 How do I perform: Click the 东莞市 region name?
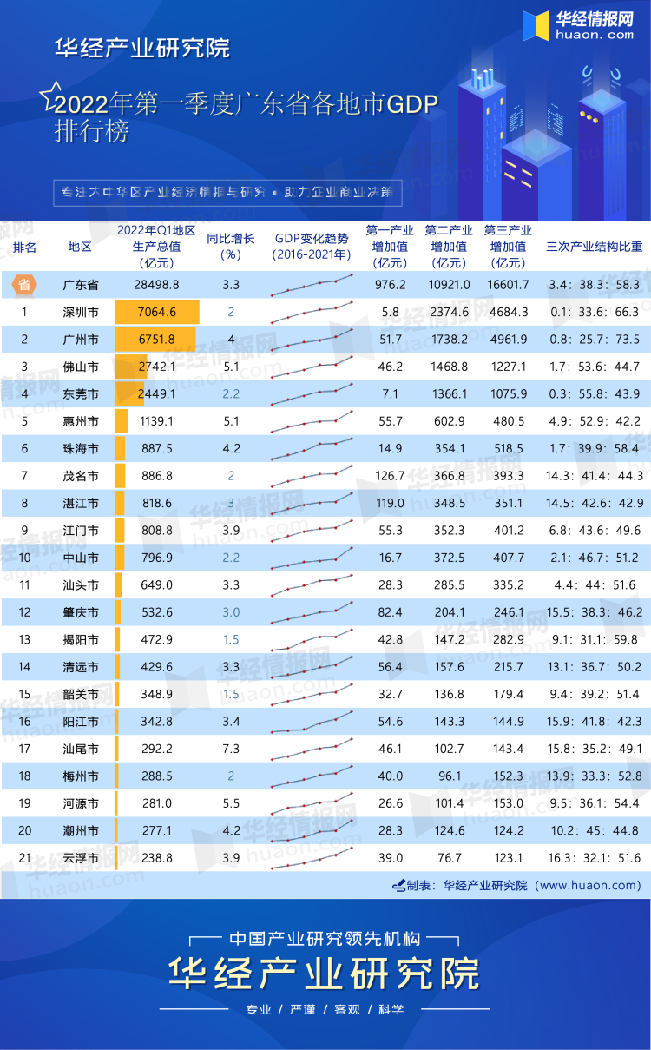[81, 394]
